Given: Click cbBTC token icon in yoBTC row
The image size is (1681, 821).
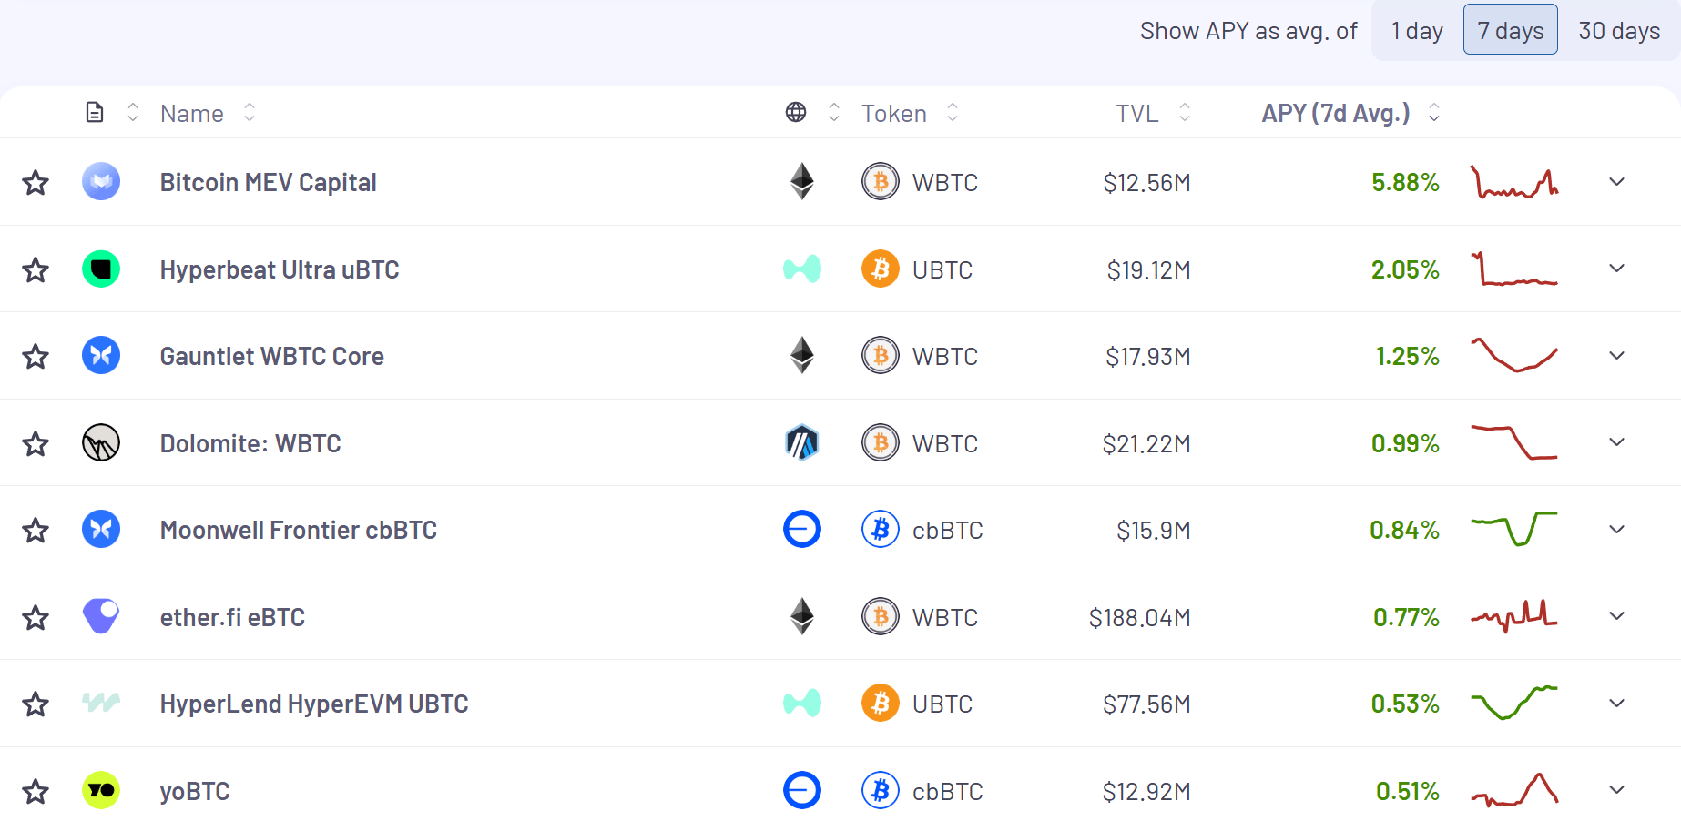Looking at the screenshot, I should point(881,790).
